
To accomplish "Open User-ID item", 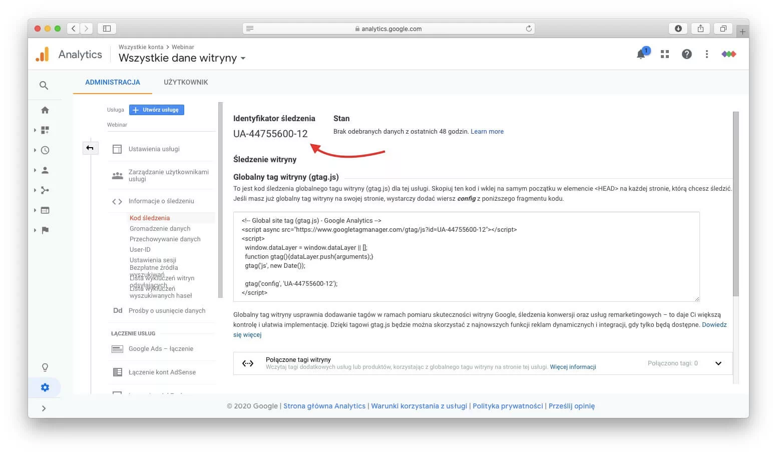I will click(140, 250).
